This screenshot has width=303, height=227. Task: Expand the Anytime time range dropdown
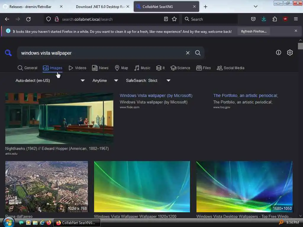point(105,80)
